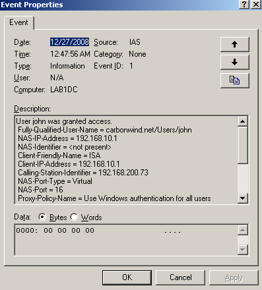Open the Event tab
This screenshot has height=290, width=262.
click(19, 22)
